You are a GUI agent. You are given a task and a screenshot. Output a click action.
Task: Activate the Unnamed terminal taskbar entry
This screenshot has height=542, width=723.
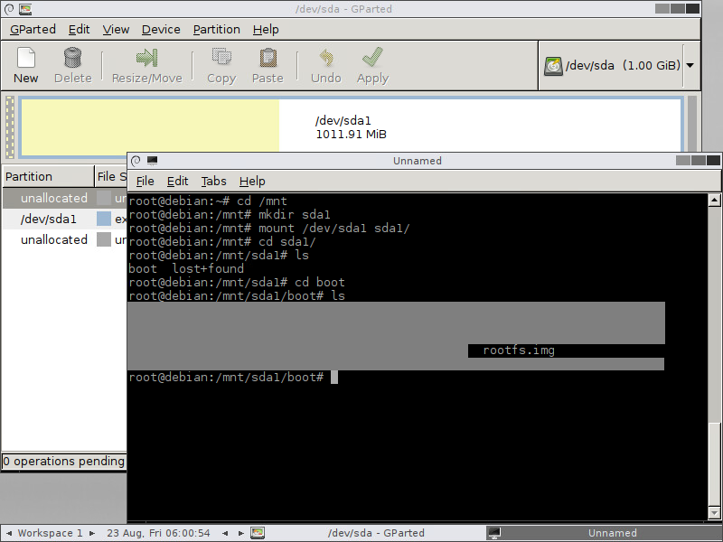pyautogui.click(x=604, y=533)
